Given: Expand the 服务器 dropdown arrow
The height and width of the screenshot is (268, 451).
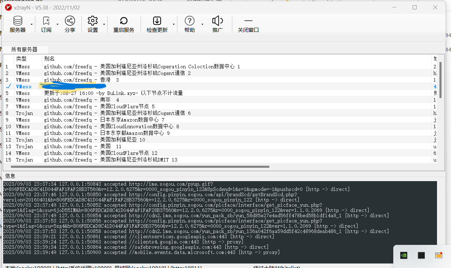Looking at the screenshot, I should pos(31,24).
